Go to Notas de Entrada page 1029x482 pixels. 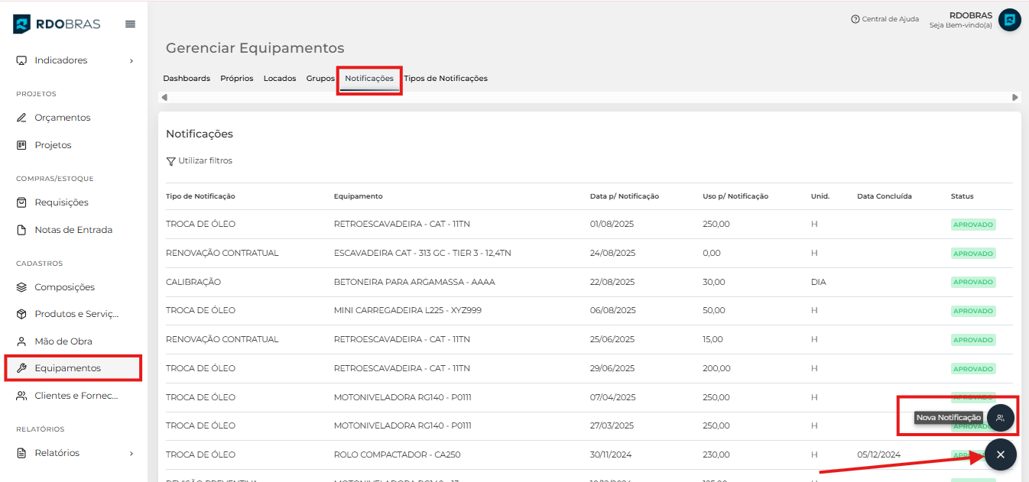[73, 230]
